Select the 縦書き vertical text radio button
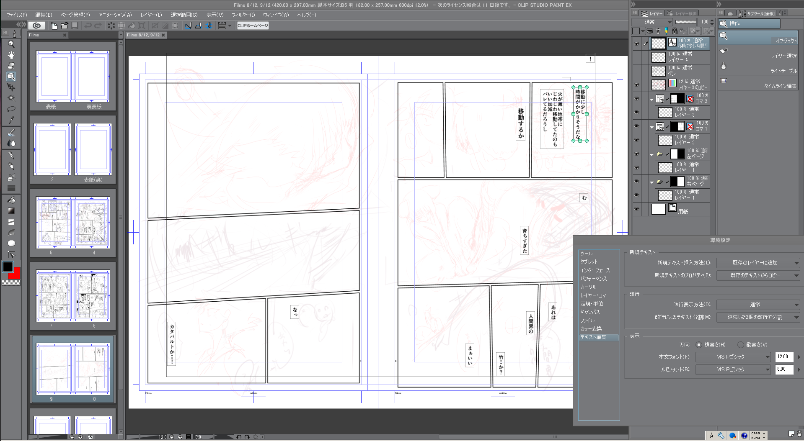The width and height of the screenshot is (804, 441). pos(741,345)
